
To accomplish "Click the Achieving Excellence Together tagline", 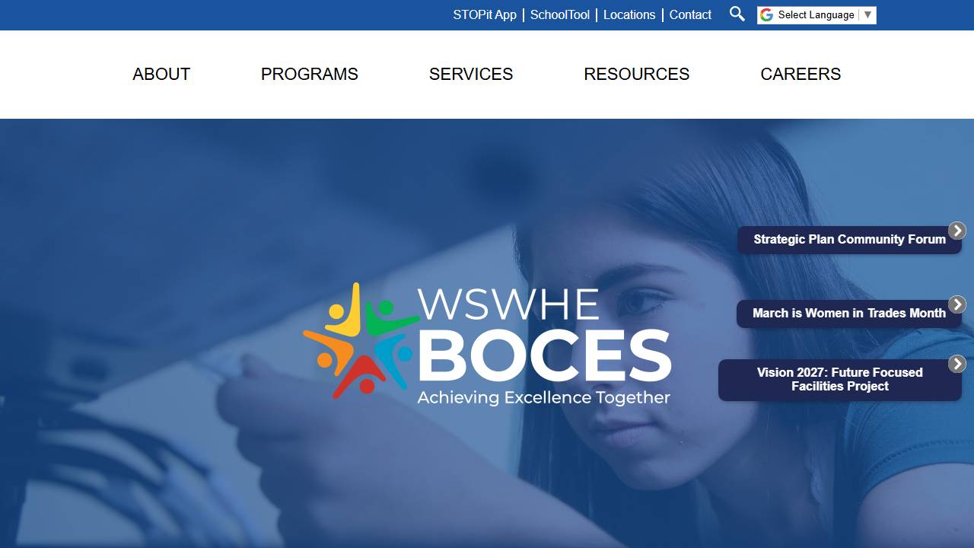I will click(543, 397).
